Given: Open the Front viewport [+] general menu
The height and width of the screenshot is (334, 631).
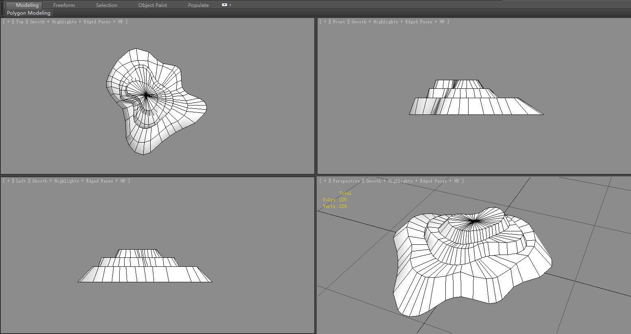Looking at the screenshot, I should 325,22.
